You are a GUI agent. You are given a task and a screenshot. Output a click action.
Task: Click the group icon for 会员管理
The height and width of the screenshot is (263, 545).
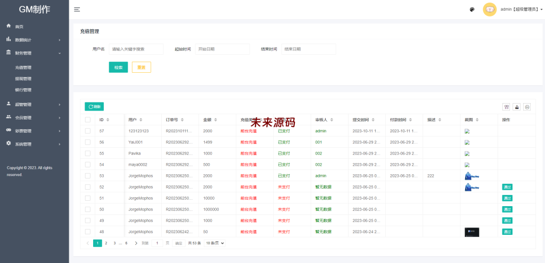[x=9, y=117]
